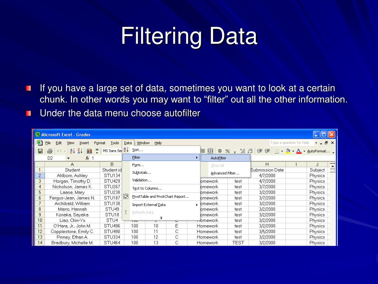This screenshot has width=378, height=284.
Task: Click the AutoFormat... toolbar button
Action: tap(318, 151)
